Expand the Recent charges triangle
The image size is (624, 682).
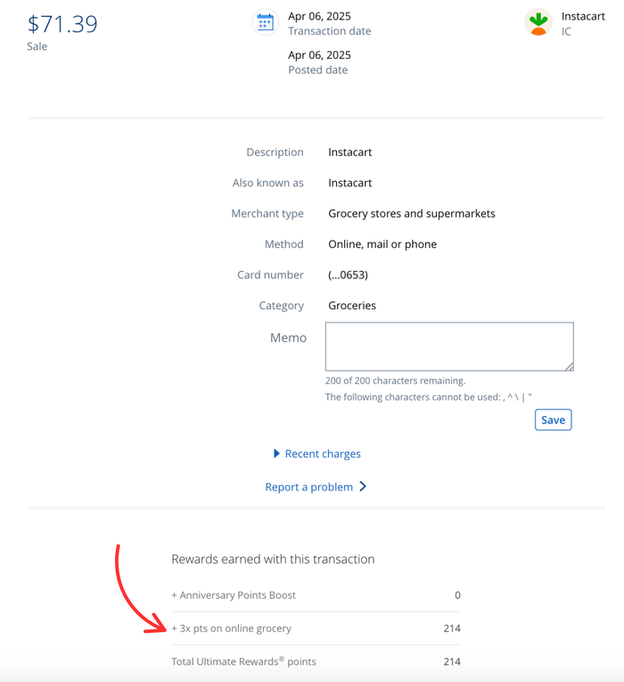click(x=276, y=454)
